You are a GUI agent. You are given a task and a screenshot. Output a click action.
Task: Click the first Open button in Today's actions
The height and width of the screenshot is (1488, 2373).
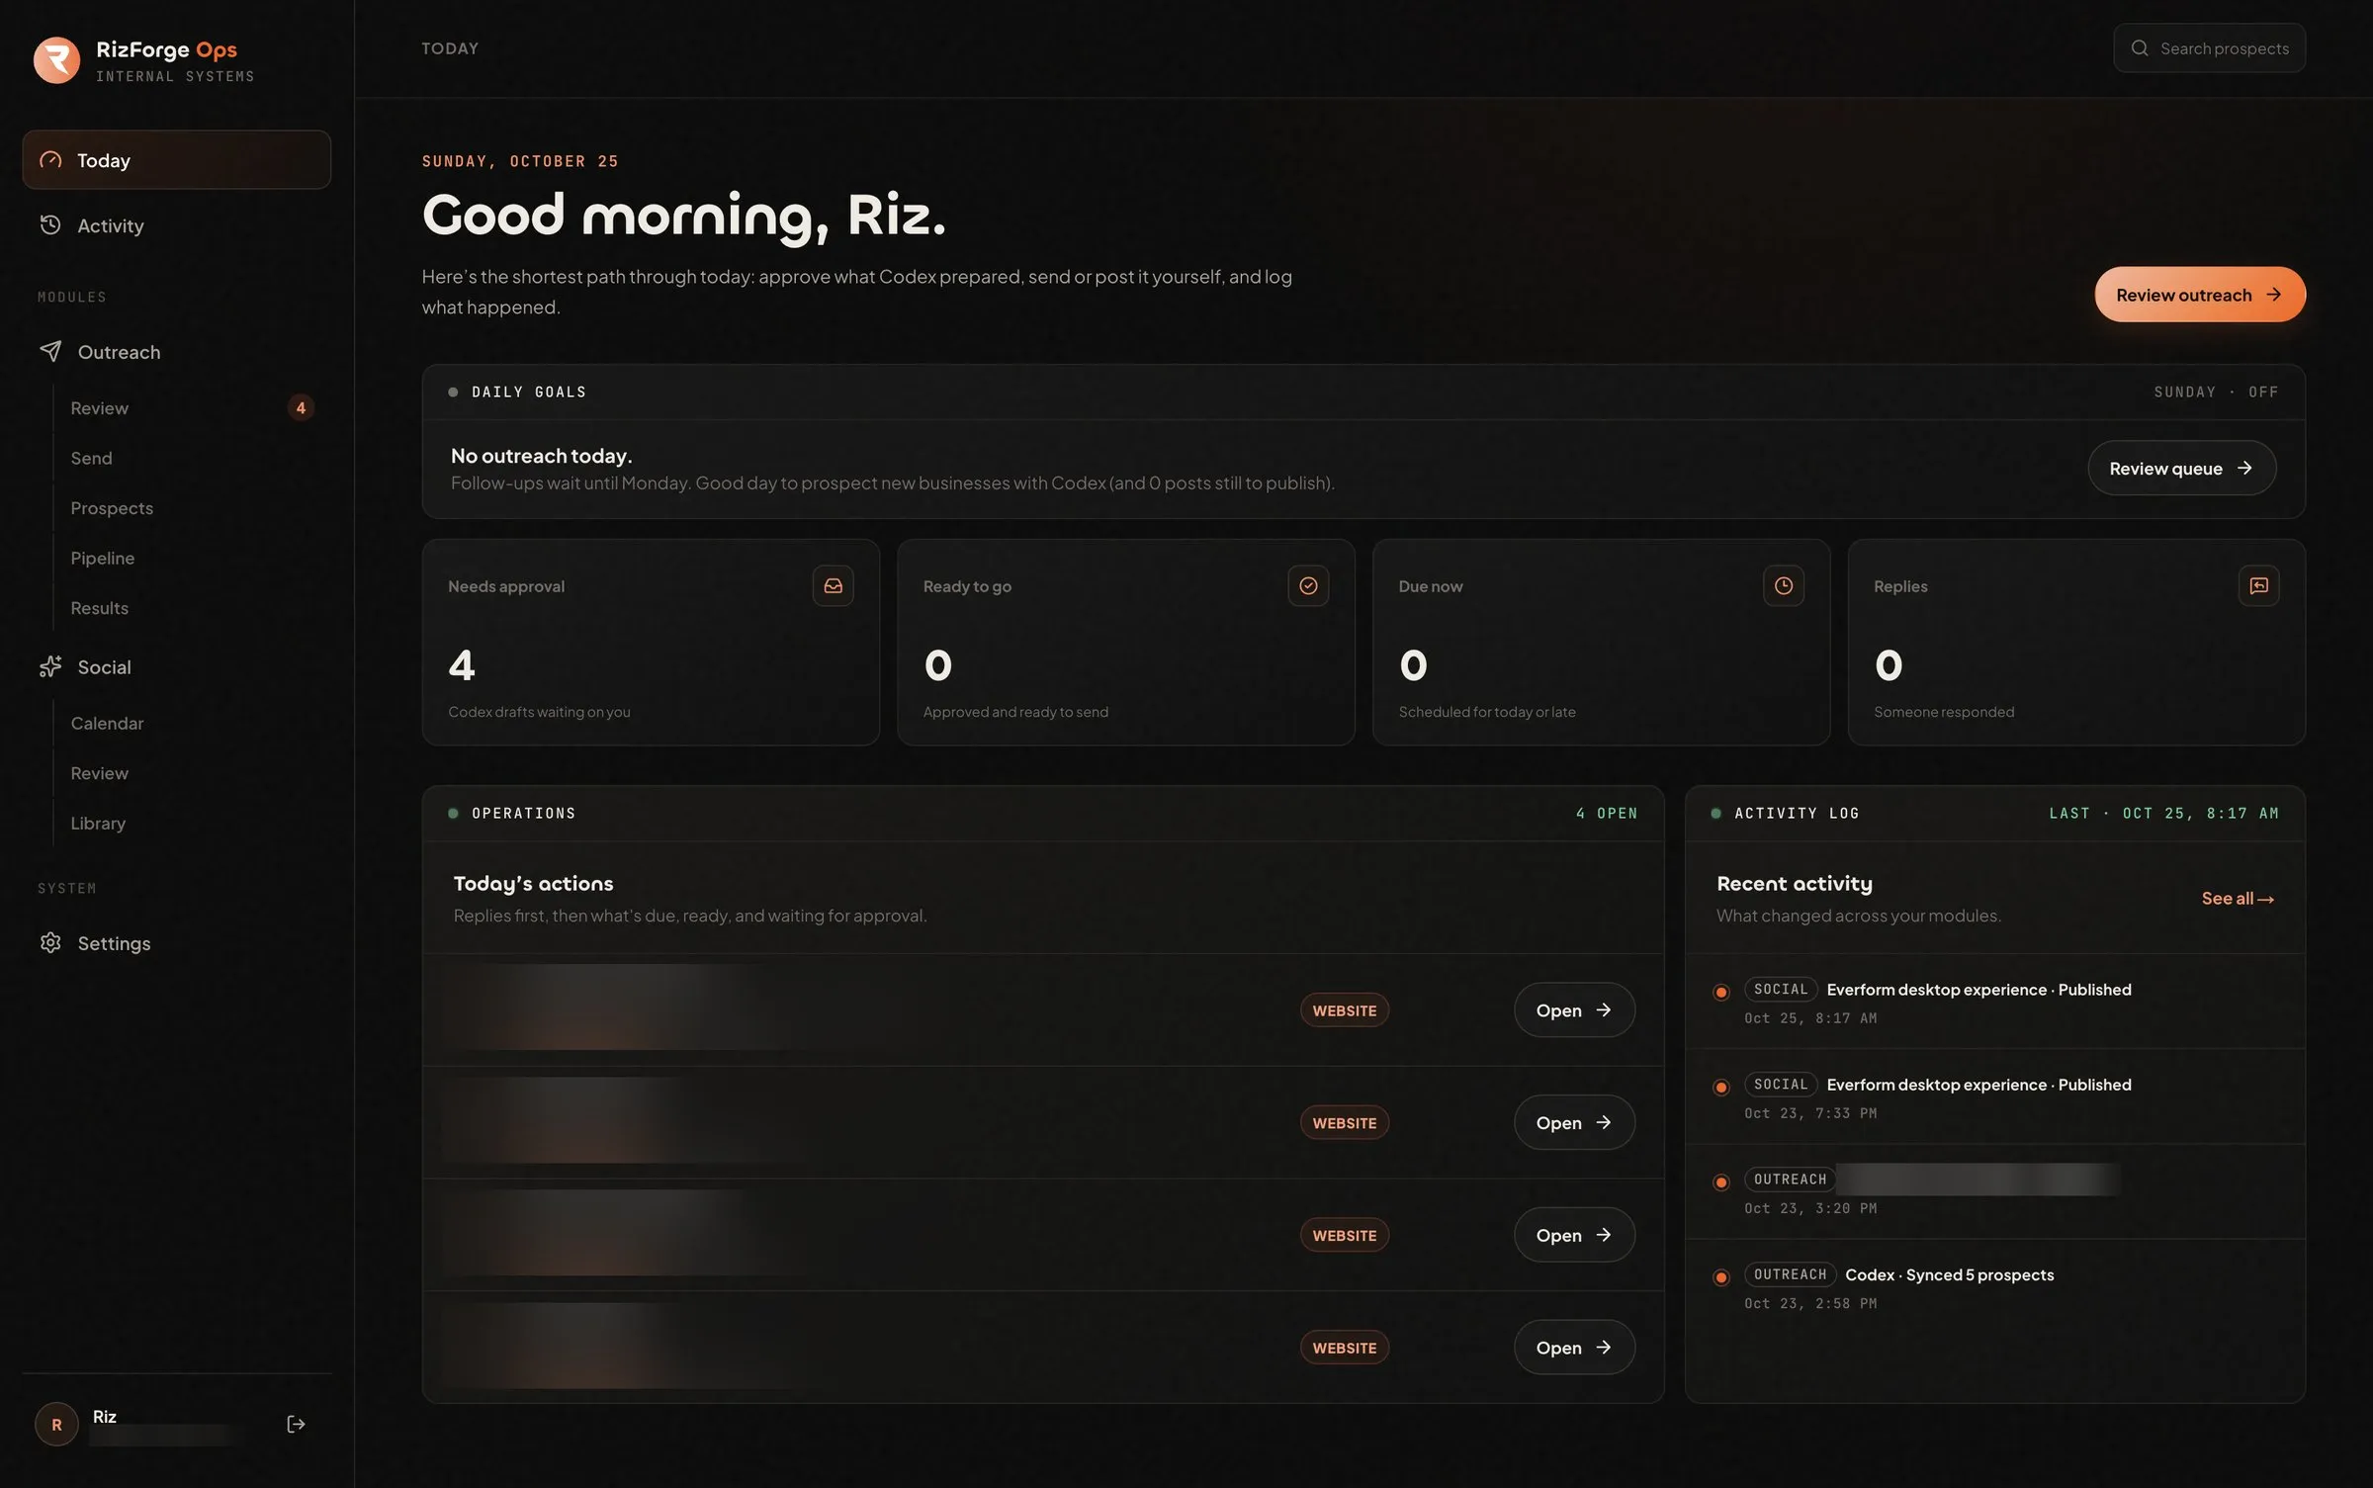coord(1574,1010)
